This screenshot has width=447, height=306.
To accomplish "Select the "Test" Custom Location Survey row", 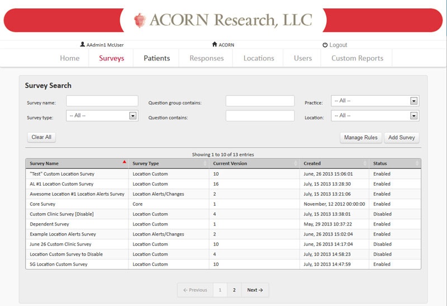I will [x=223, y=174].
